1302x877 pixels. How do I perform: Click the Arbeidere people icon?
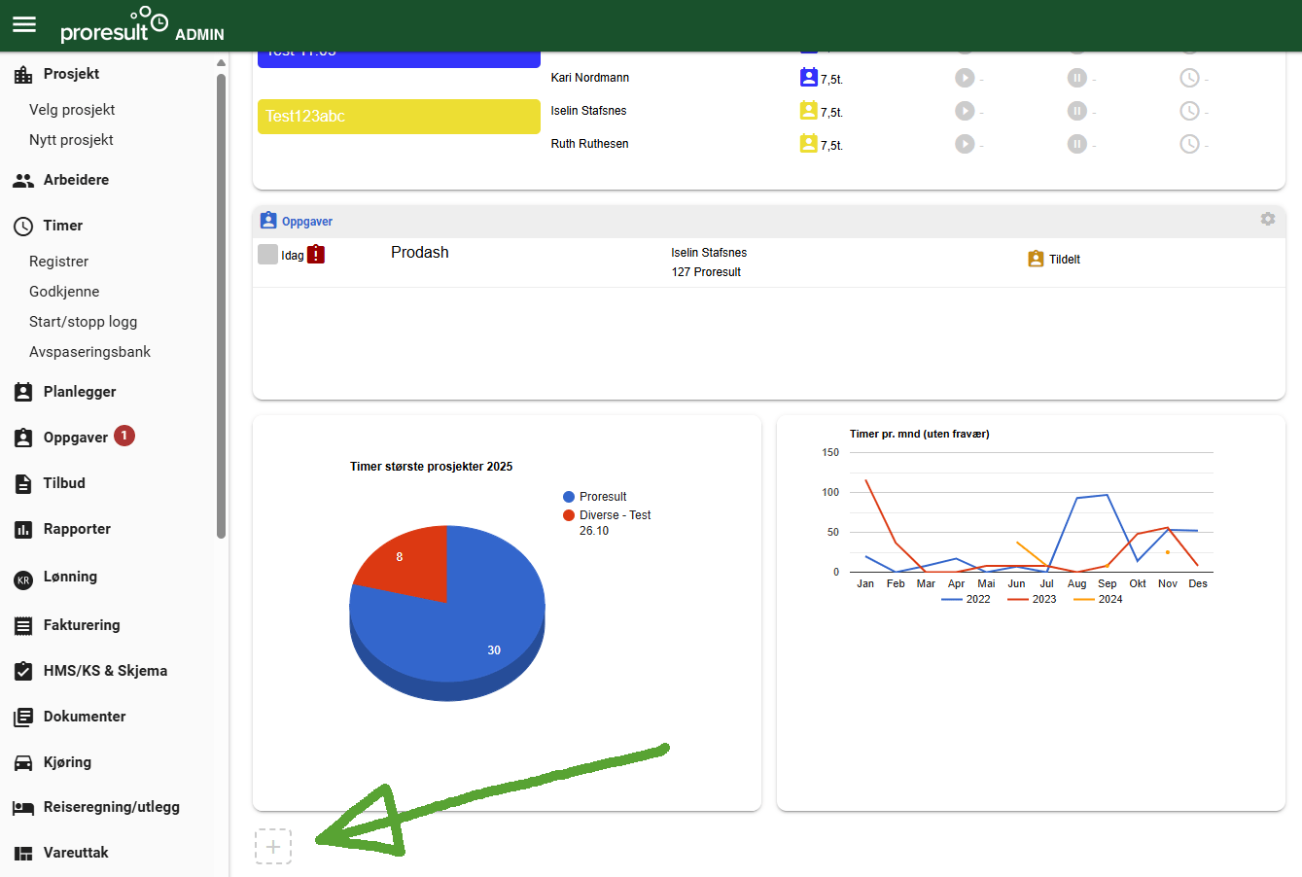click(23, 181)
